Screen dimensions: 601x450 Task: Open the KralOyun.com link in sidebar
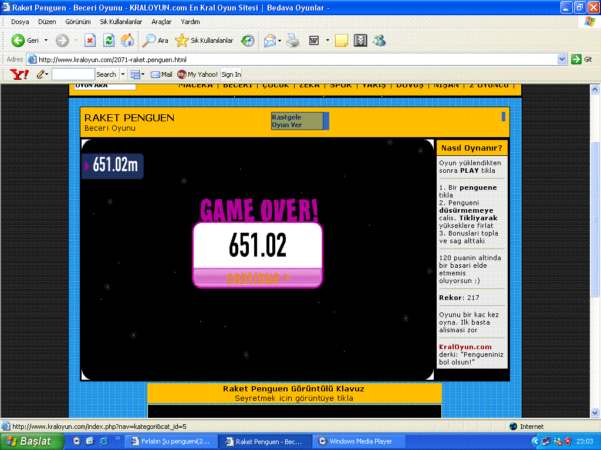(465, 347)
